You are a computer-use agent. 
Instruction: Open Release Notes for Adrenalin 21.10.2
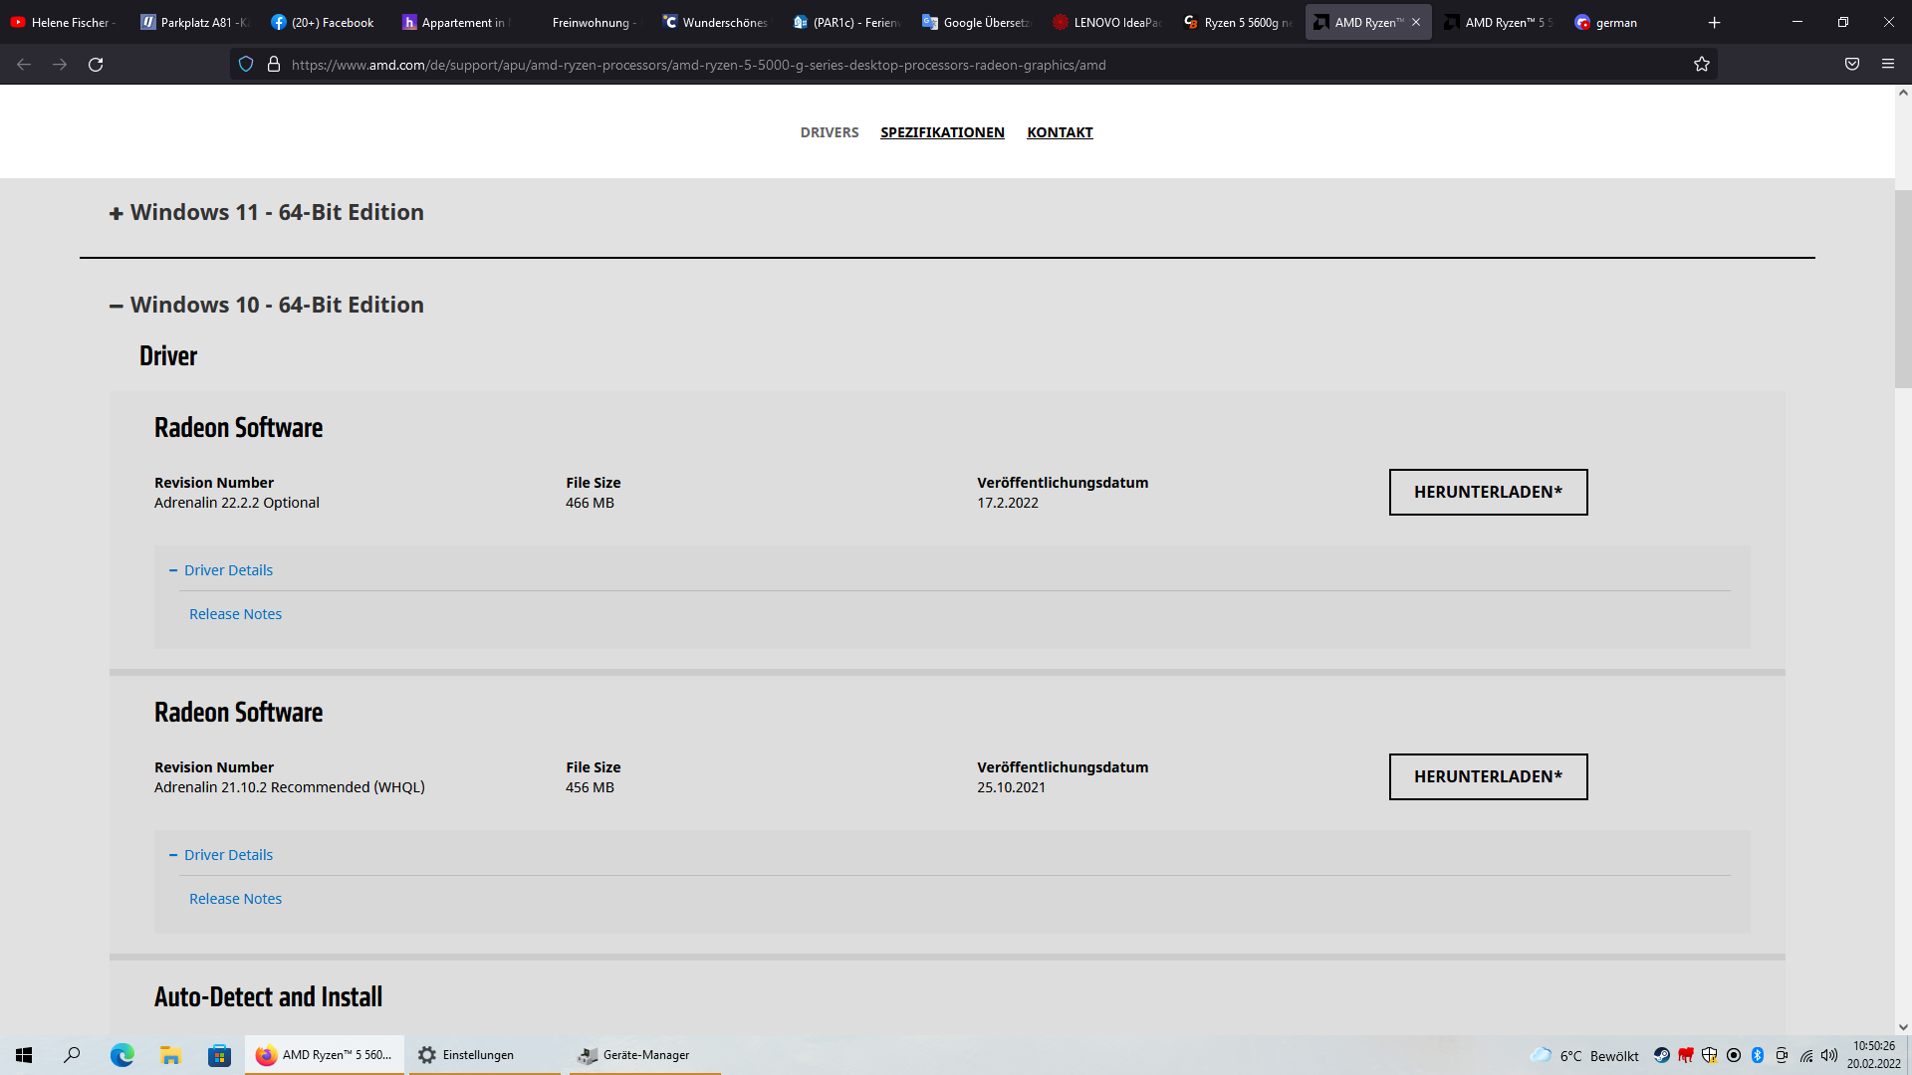[235, 899]
